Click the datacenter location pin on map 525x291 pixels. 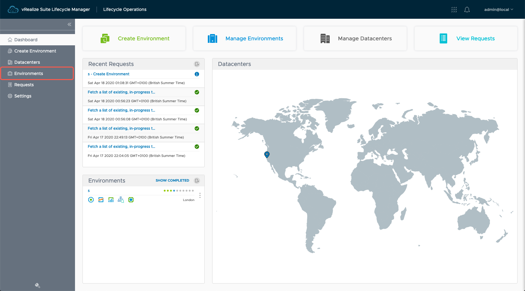[x=267, y=154]
